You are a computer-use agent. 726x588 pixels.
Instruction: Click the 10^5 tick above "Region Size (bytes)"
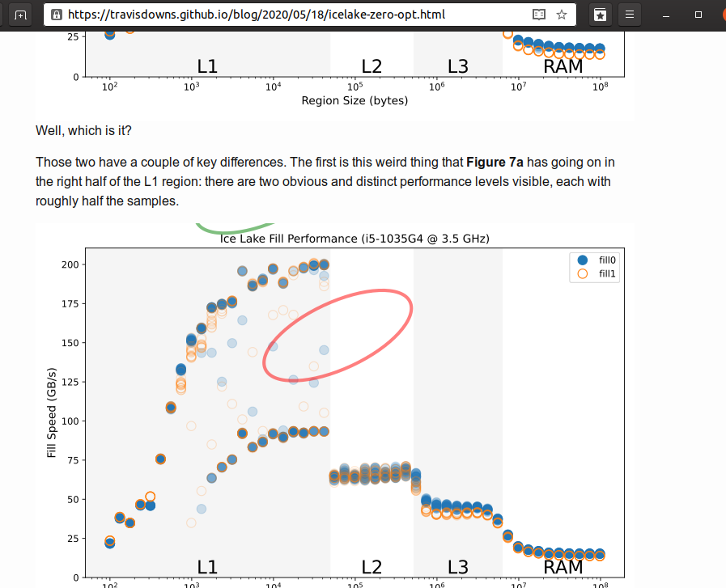coord(355,87)
